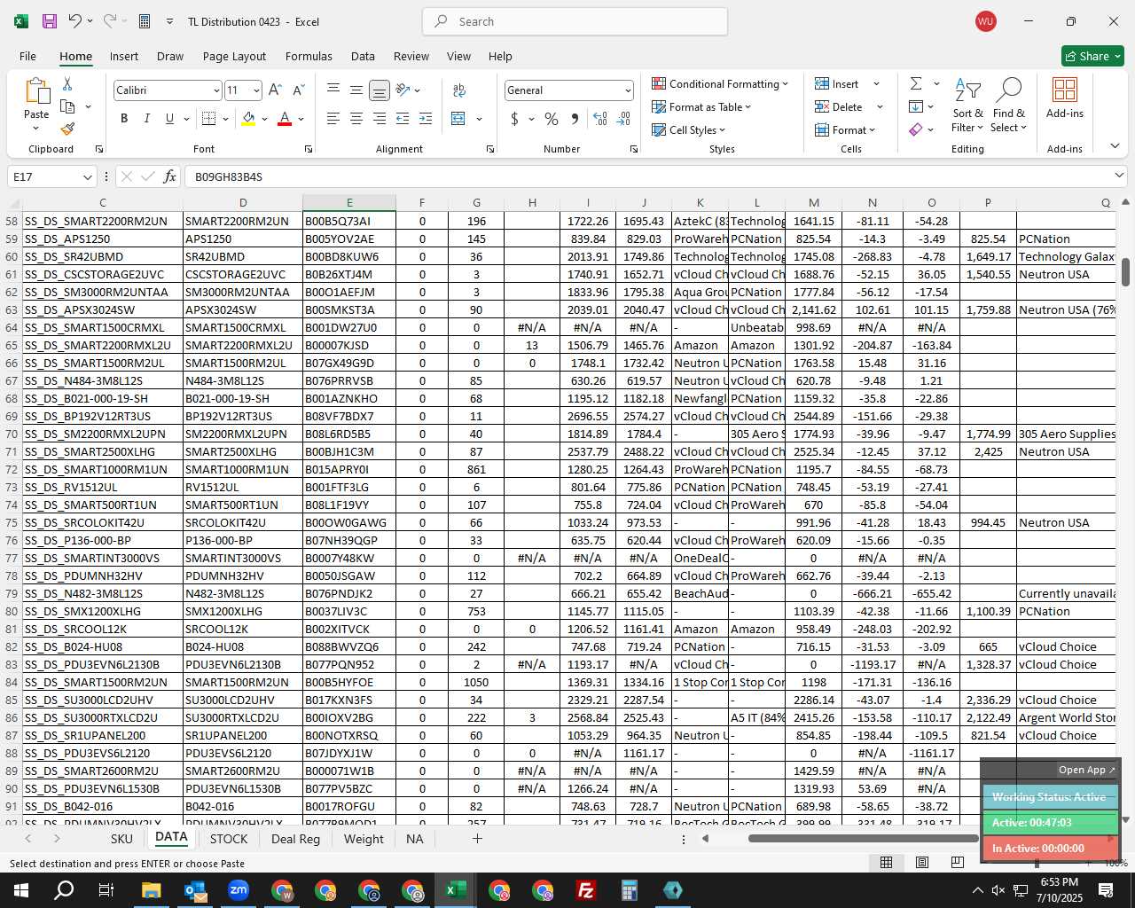Decrease indent
This screenshot has height=908, width=1135.
tap(403, 119)
